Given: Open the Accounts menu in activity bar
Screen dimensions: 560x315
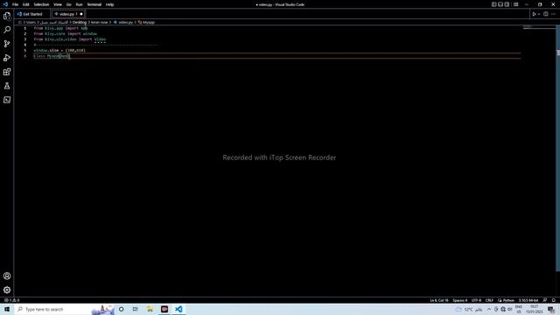Looking at the screenshot, I should coord(7,276).
